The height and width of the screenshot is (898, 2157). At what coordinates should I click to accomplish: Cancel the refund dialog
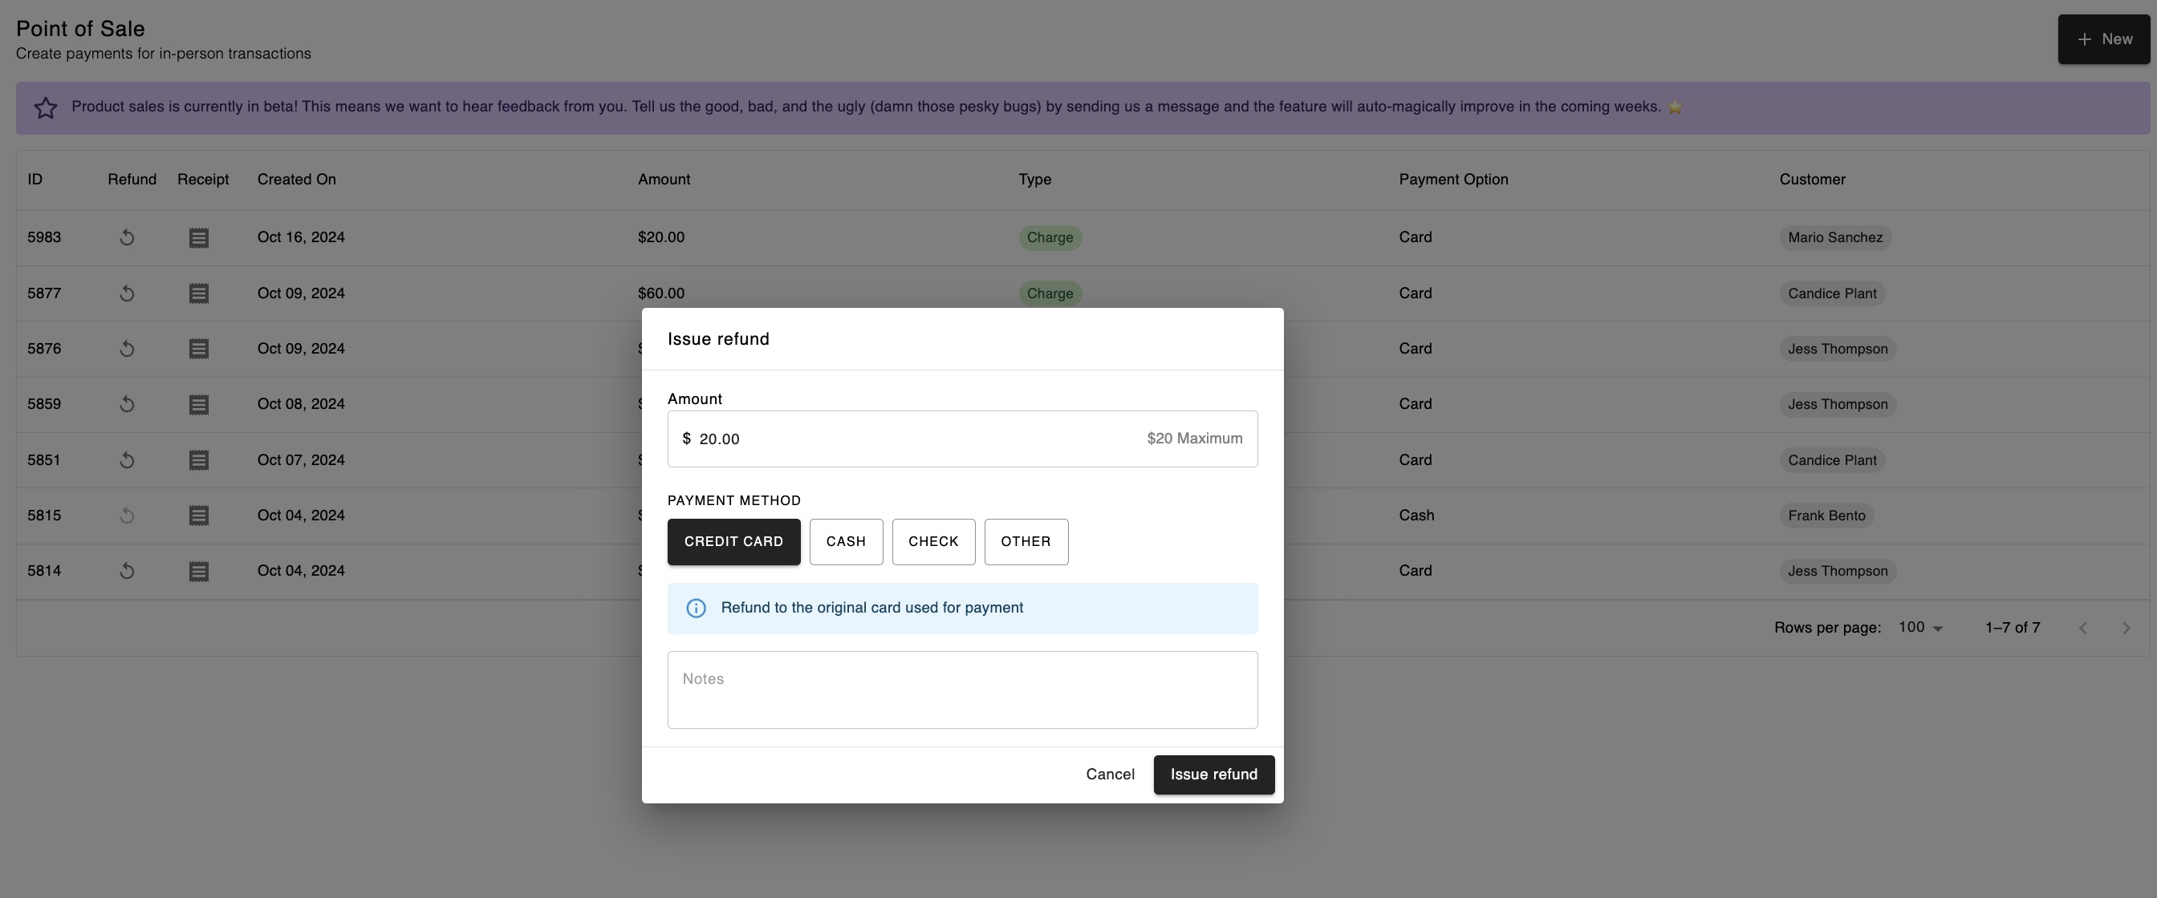(1110, 775)
